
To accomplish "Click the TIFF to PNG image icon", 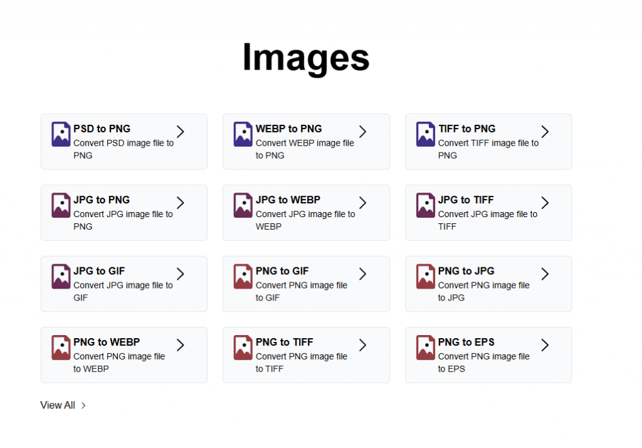I will [426, 134].
